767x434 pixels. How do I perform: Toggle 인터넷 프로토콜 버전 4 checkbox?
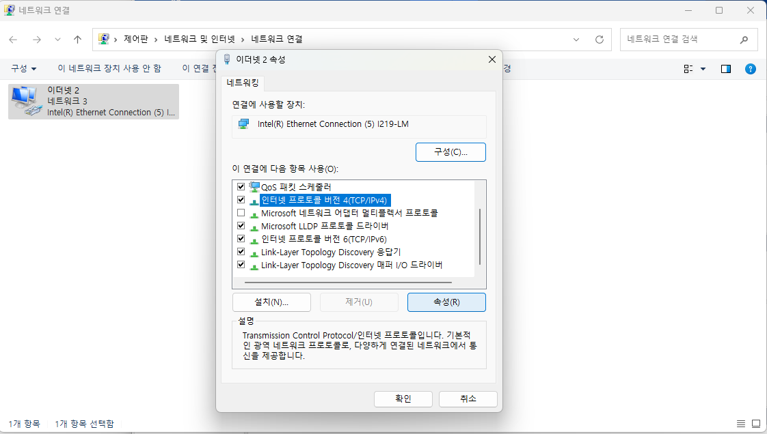(241, 200)
